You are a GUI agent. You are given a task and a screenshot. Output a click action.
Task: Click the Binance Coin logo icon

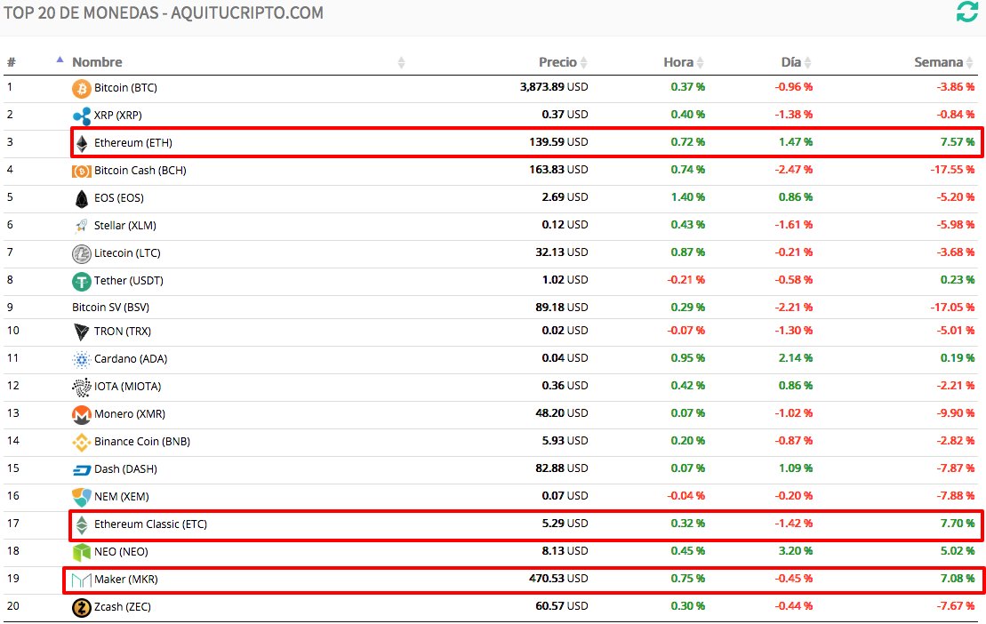(x=81, y=443)
